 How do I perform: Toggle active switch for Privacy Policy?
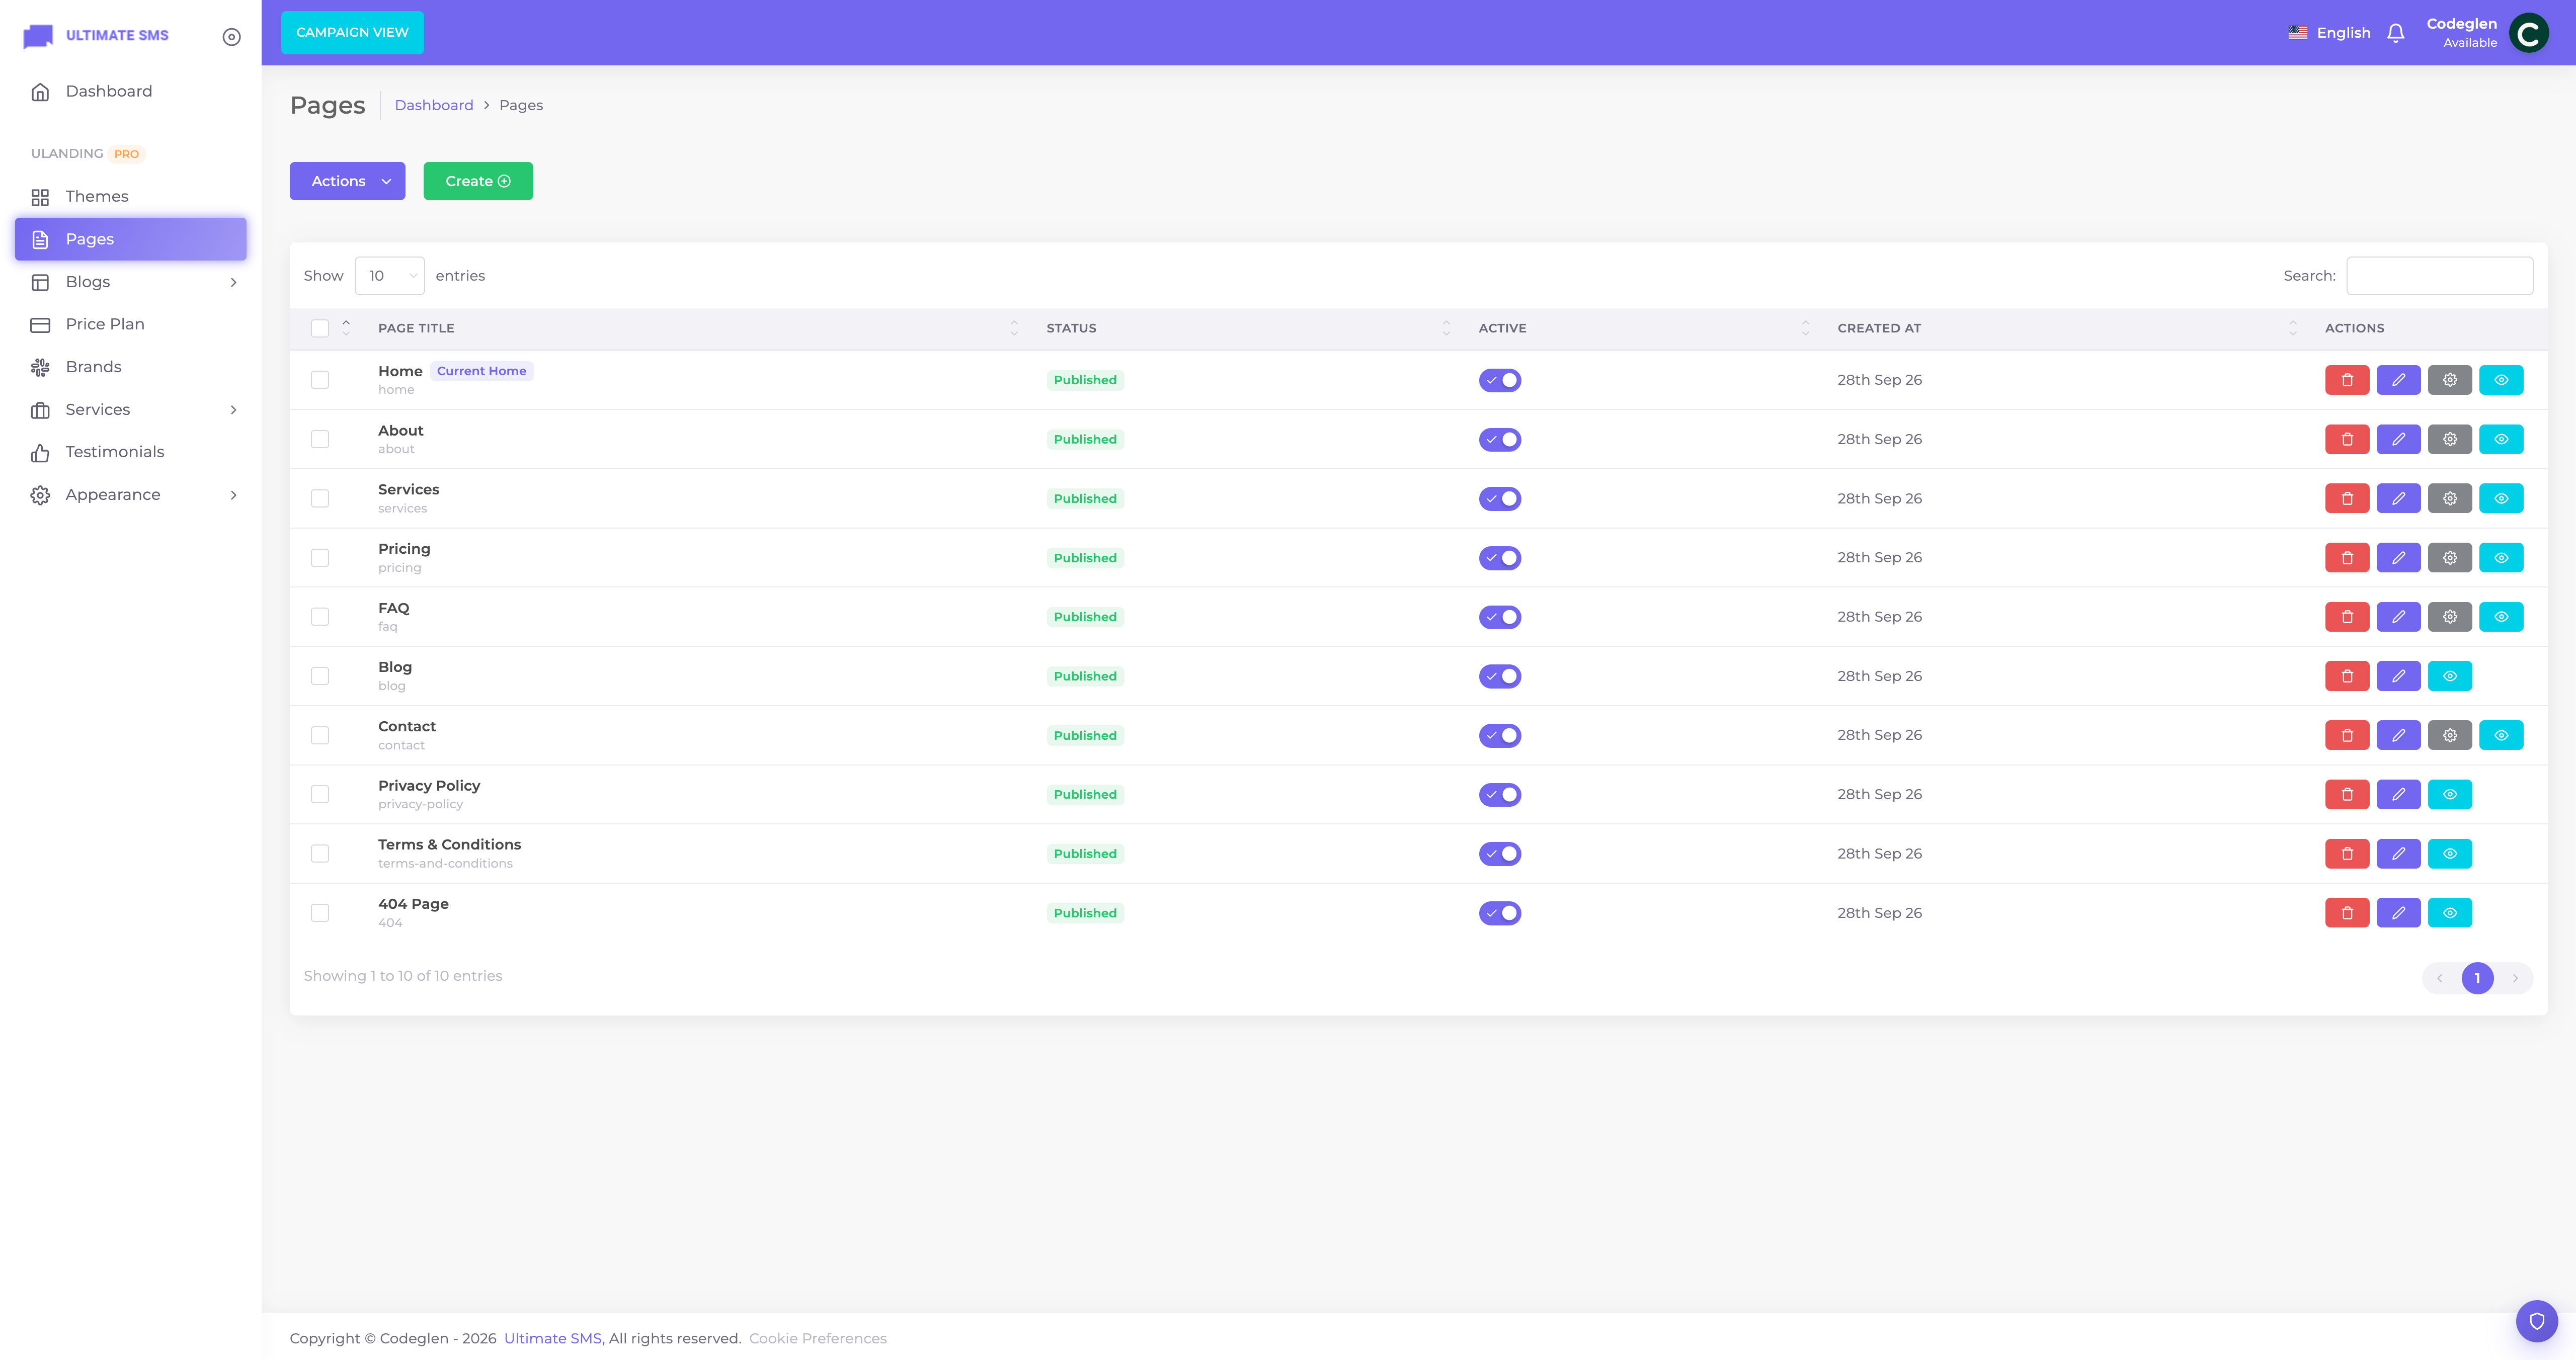click(x=1499, y=794)
